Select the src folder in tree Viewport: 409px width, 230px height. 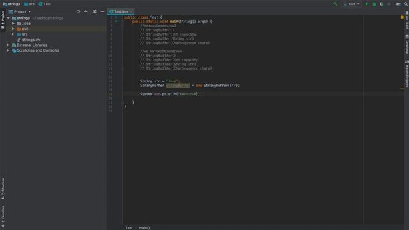[x=56, y=34]
